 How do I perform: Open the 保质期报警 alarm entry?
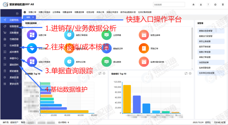click(211, 63)
